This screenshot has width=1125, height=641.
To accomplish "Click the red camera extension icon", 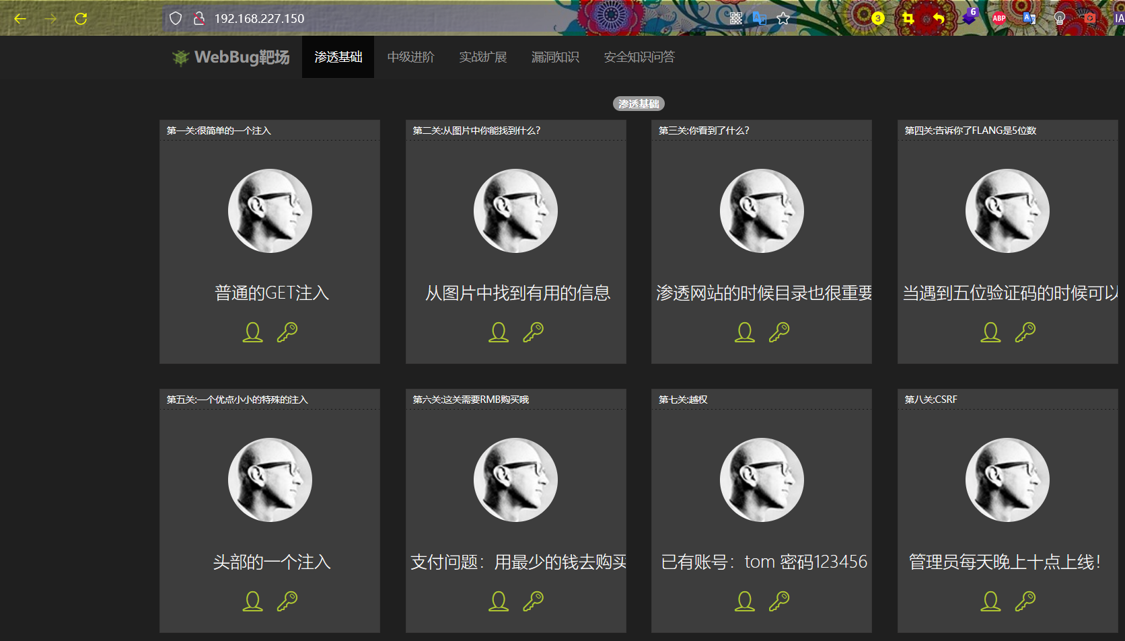I will [x=1090, y=19].
